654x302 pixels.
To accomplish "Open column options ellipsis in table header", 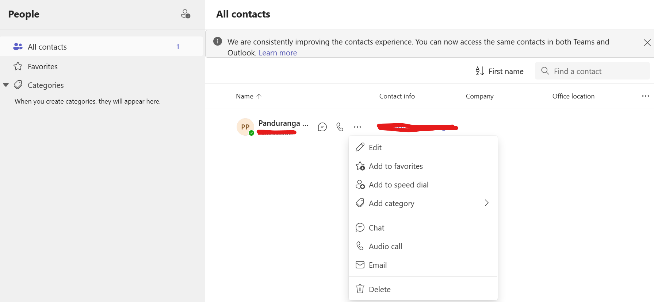I will tap(645, 96).
